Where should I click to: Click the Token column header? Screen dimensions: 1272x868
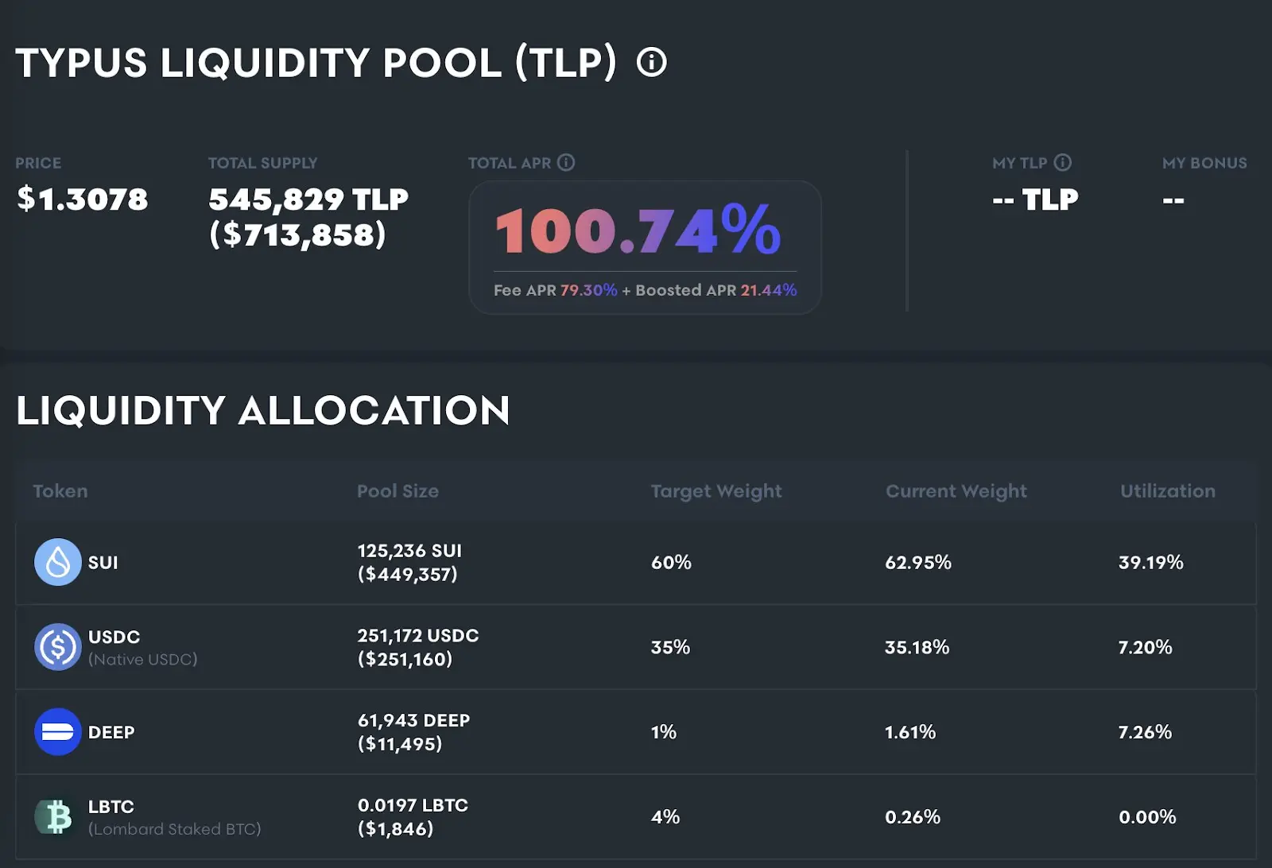pos(60,491)
